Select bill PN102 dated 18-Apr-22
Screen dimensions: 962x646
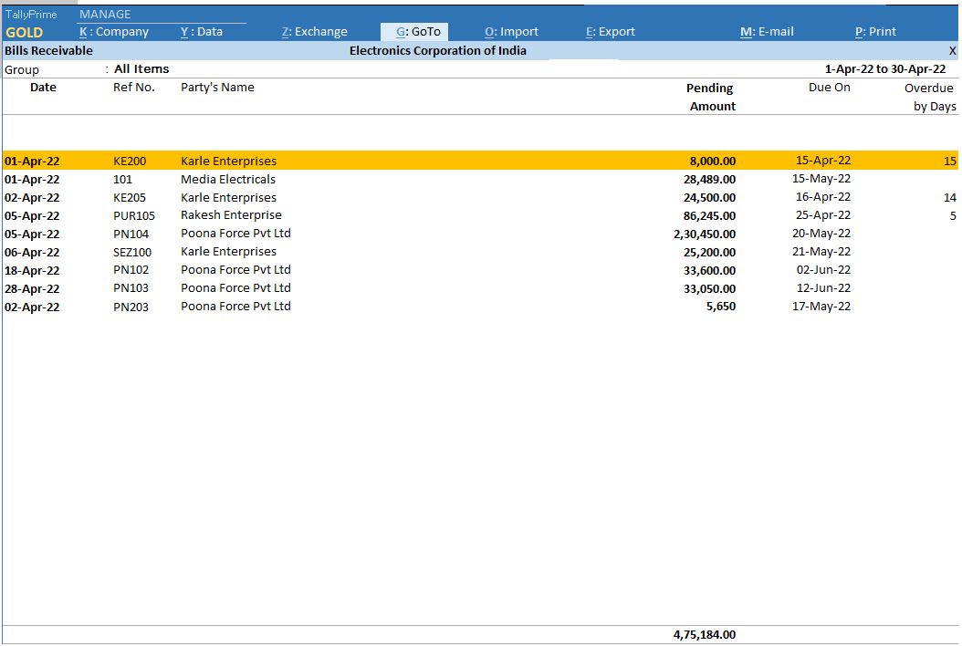pyautogui.click(x=131, y=270)
